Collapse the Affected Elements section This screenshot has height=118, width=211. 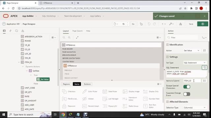click(x=167, y=102)
